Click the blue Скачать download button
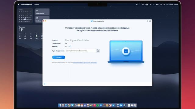This screenshot has width=195, height=109. [x=58, y=57]
